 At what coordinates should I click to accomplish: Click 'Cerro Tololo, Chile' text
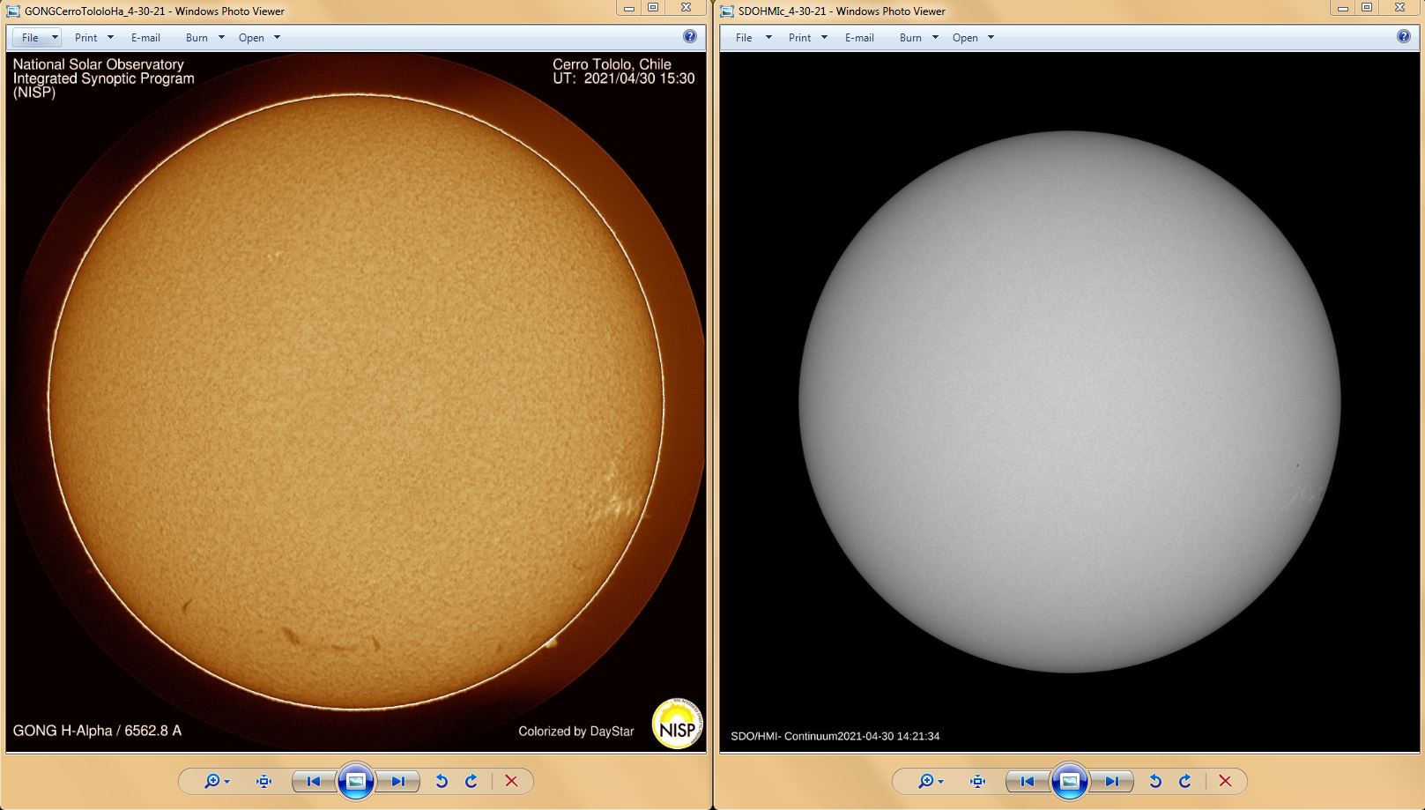click(x=612, y=64)
